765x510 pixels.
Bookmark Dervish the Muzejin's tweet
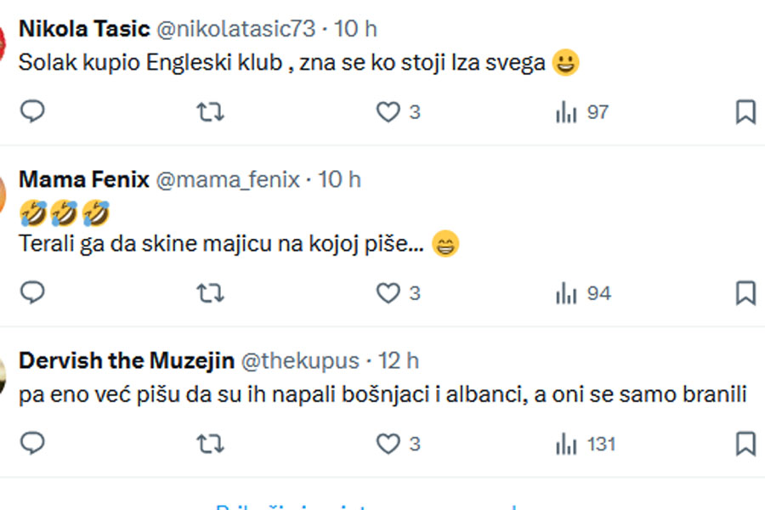[x=745, y=444]
